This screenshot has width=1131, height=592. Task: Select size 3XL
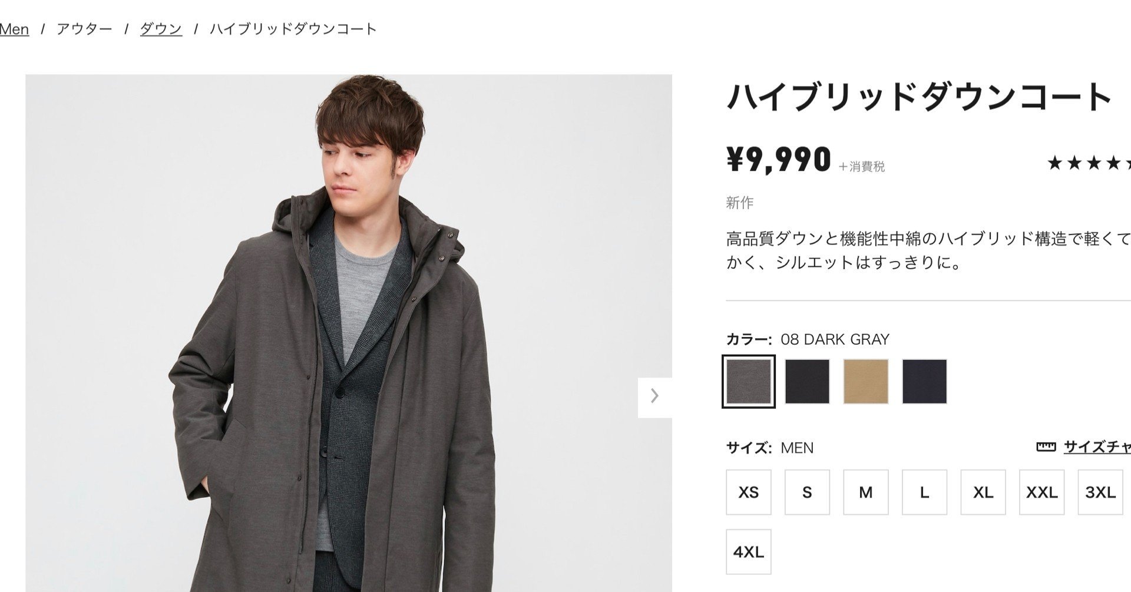1100,492
